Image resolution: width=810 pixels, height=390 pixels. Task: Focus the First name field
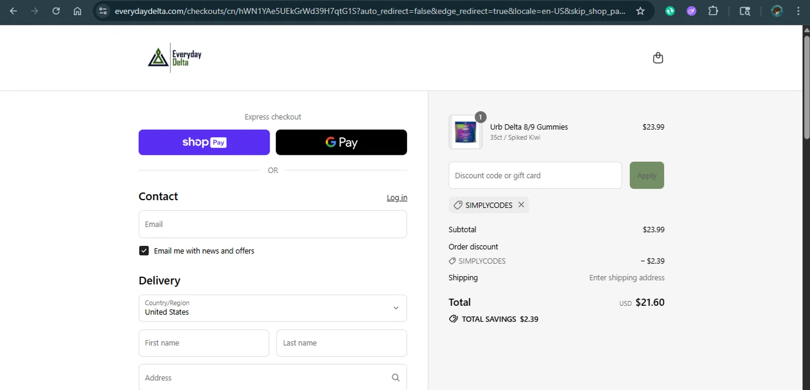204,343
